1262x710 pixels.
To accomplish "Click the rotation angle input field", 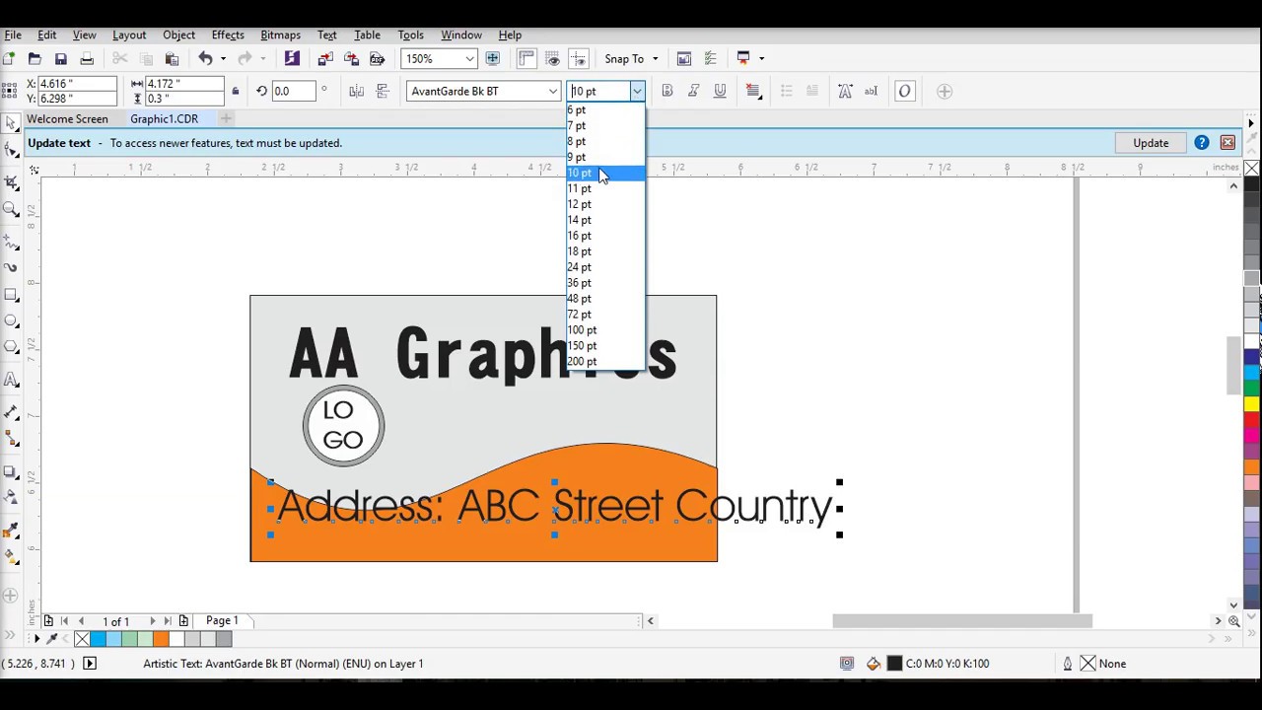I will (x=293, y=92).
